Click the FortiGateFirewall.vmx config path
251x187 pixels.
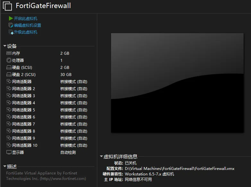[x=180, y=169]
